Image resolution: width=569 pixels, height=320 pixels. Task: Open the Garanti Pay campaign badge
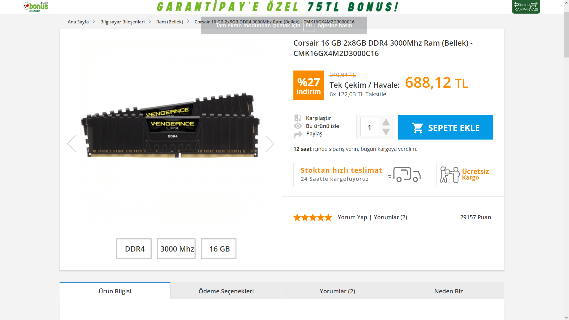[x=526, y=7]
